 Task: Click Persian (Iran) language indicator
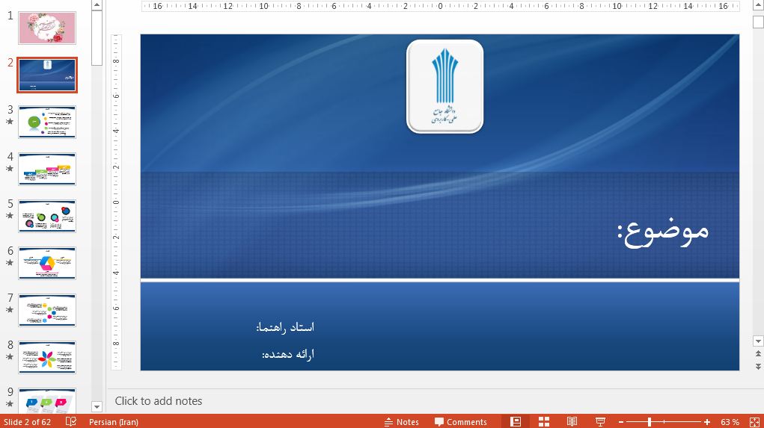[113, 422]
